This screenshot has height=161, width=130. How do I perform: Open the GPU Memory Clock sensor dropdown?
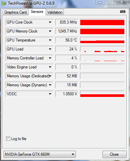[x=50, y=31]
